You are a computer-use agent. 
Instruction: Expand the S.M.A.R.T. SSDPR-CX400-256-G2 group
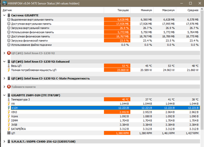point(4,141)
